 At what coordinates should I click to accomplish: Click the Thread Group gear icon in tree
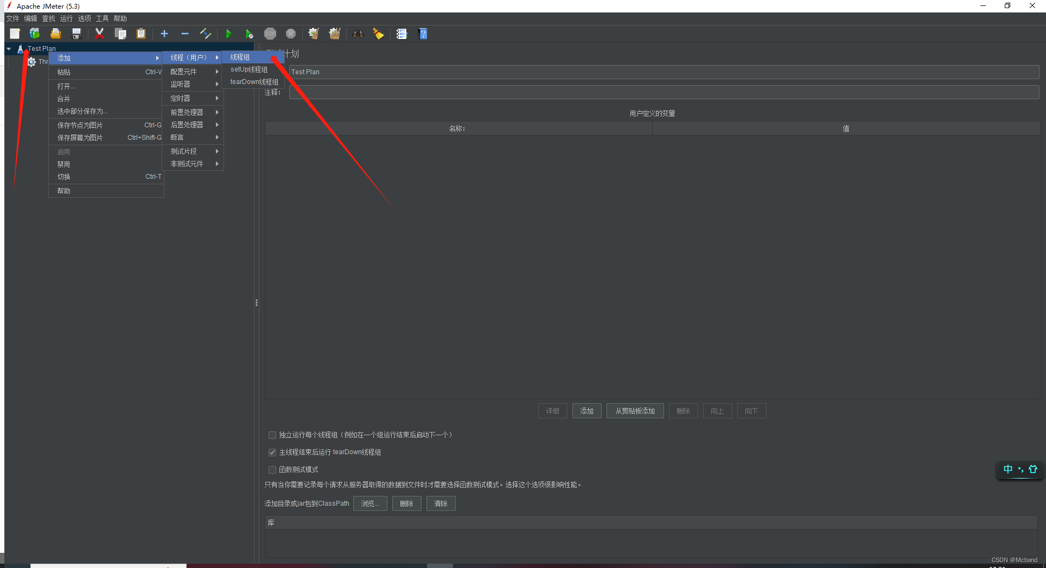(x=31, y=62)
